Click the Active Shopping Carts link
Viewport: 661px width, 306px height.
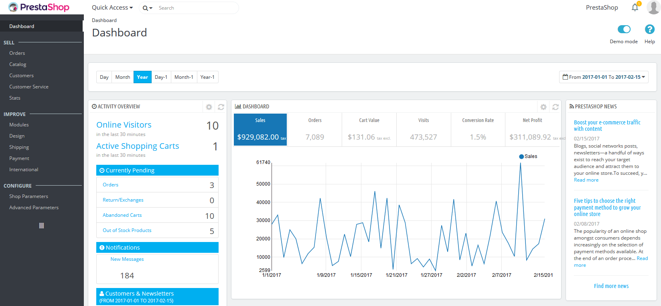point(138,146)
